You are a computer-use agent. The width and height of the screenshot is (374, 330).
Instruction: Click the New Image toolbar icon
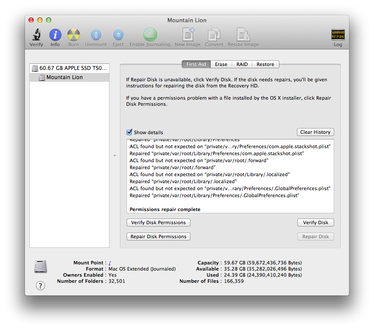[x=188, y=35]
